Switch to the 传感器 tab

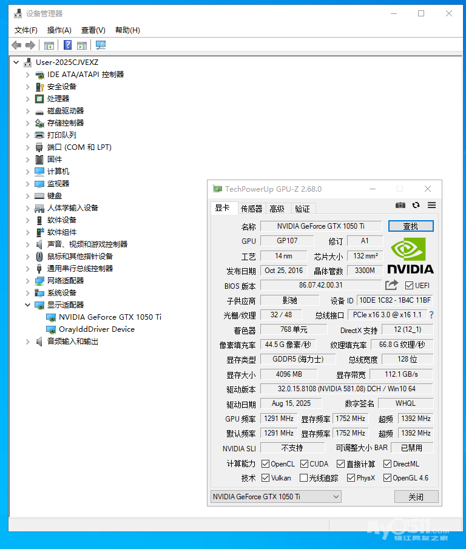click(251, 209)
